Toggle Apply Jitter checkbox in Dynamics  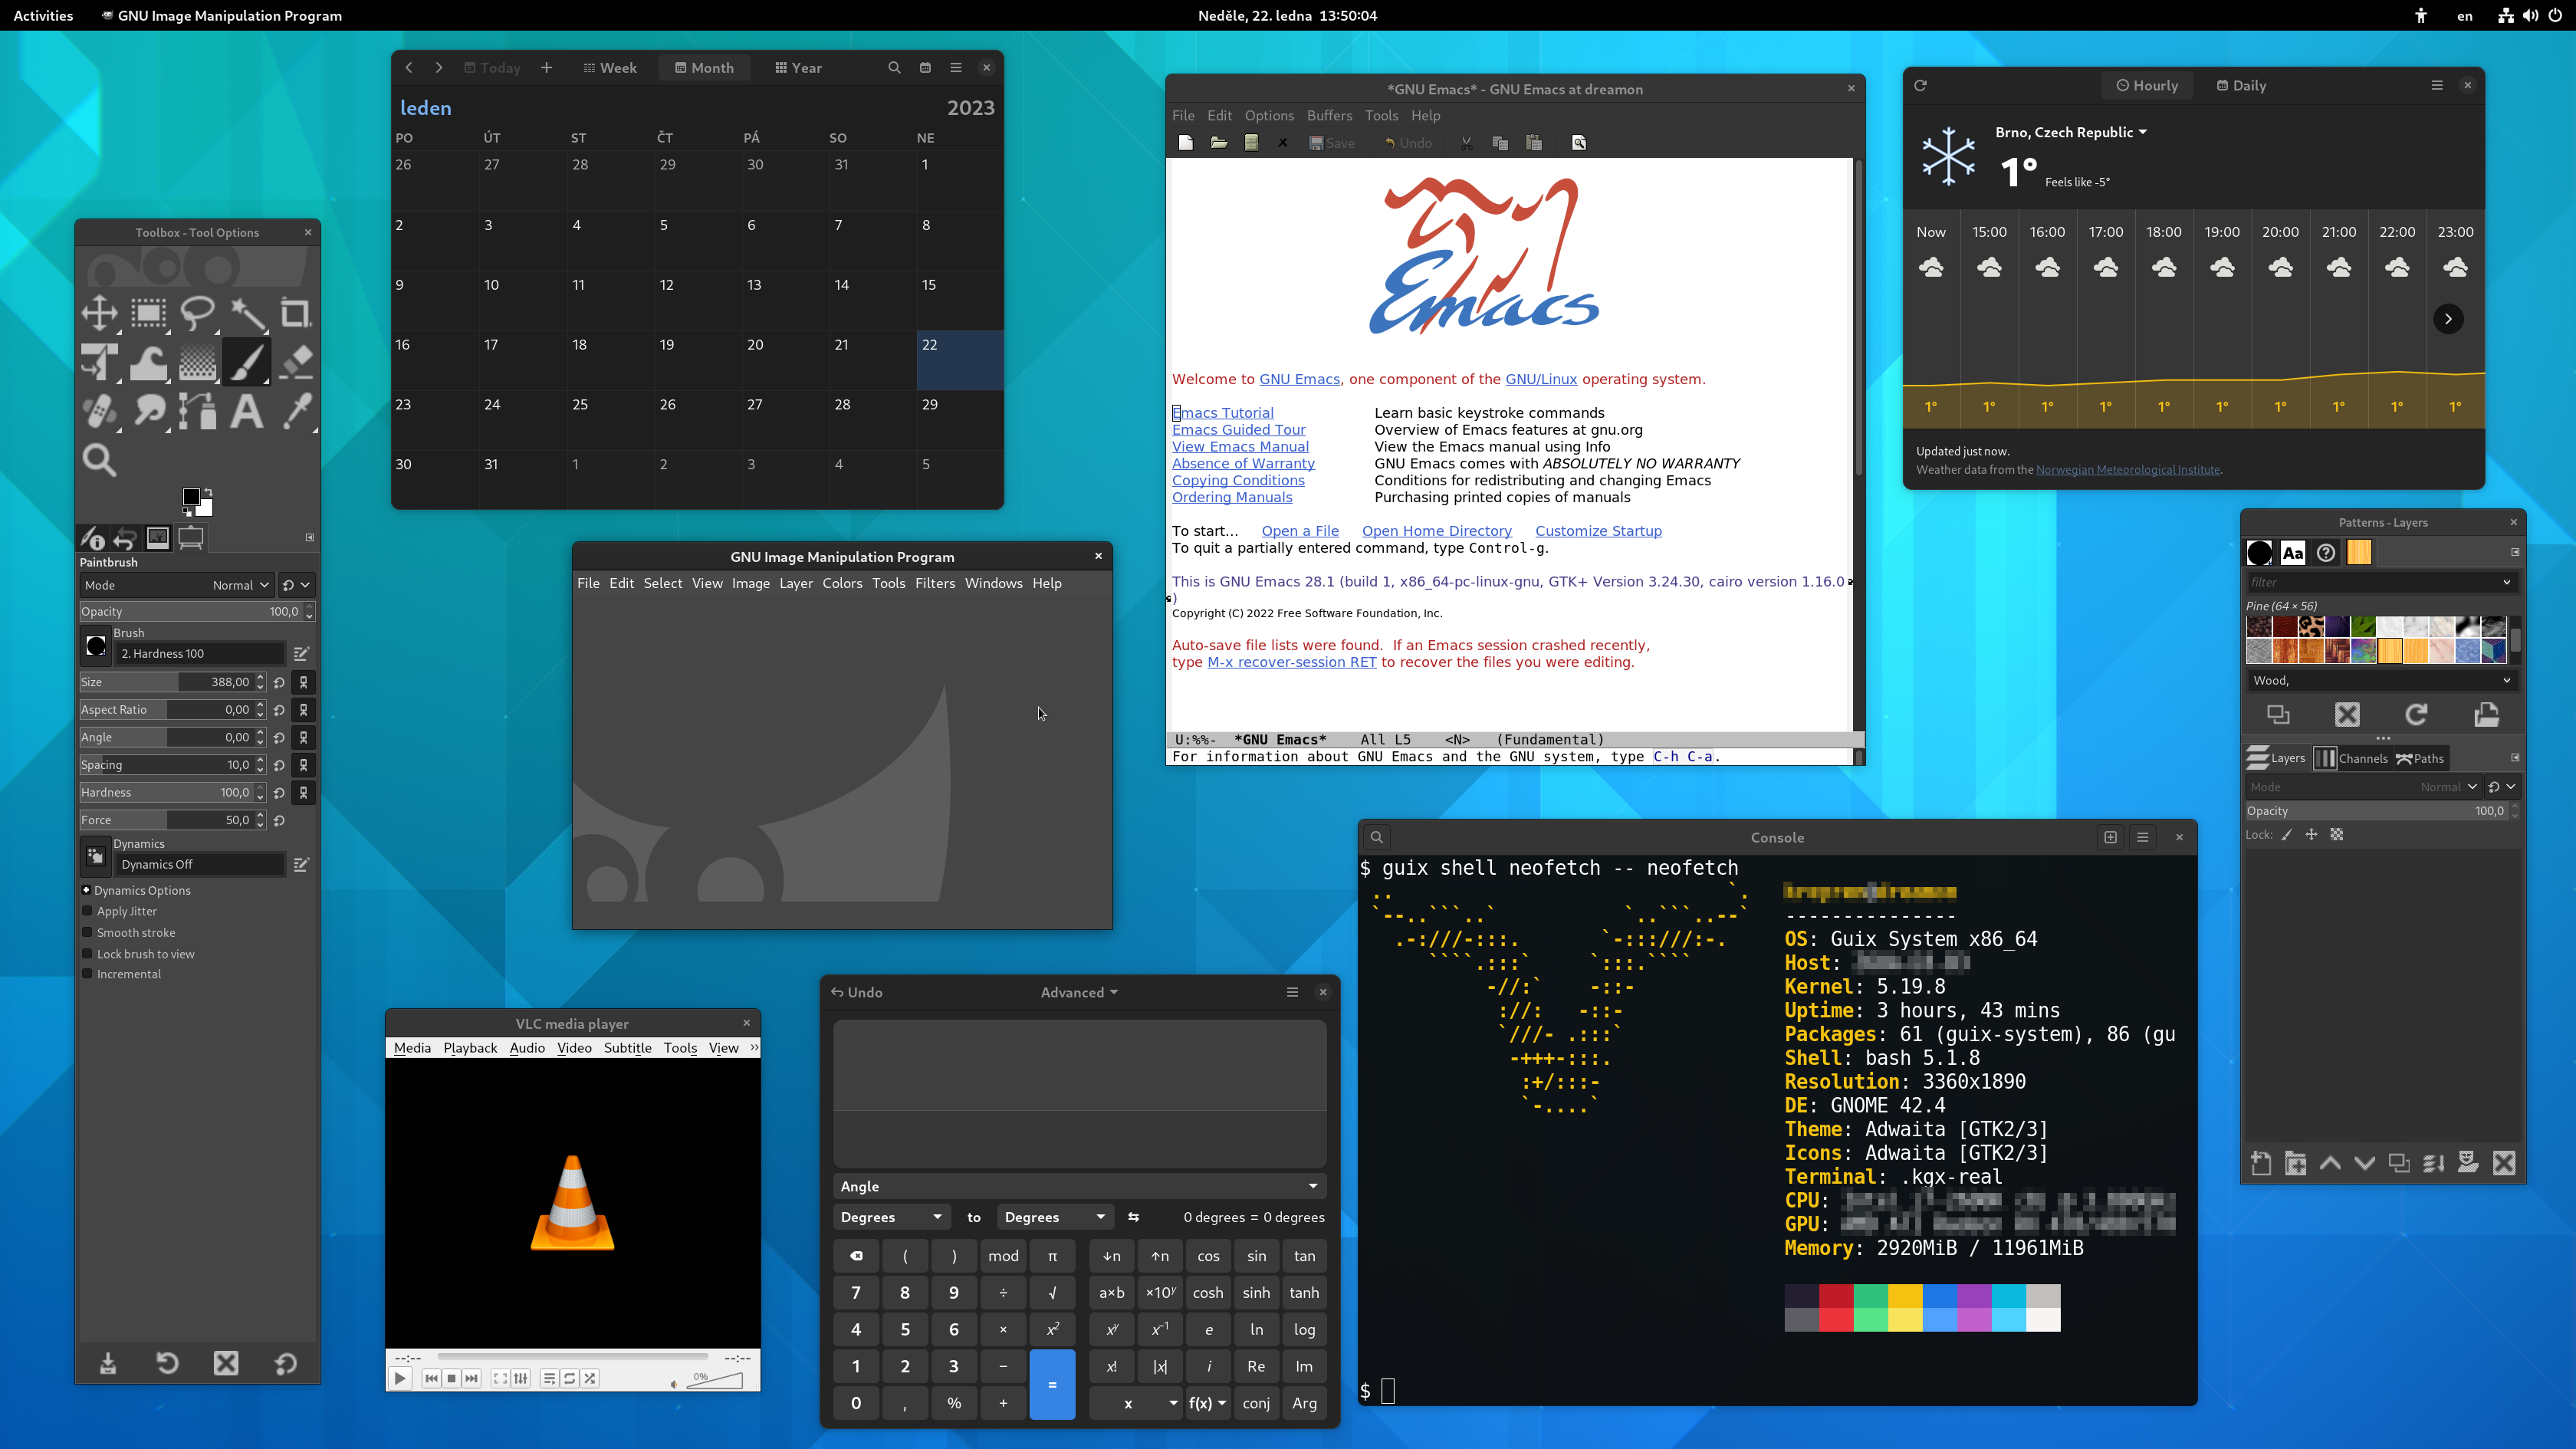tap(87, 911)
